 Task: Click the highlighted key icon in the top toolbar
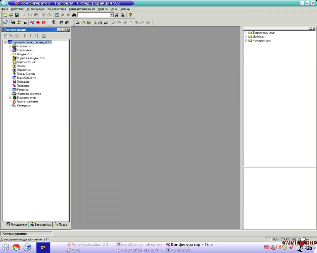click(x=57, y=15)
